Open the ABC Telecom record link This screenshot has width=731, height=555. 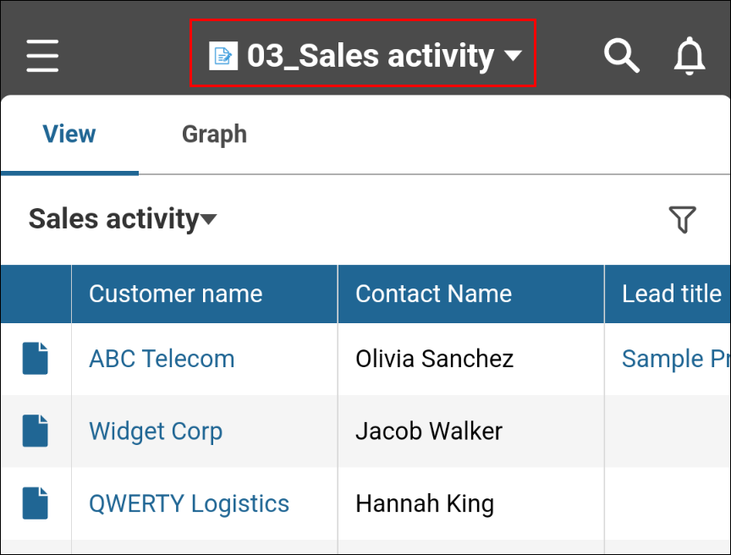point(161,358)
